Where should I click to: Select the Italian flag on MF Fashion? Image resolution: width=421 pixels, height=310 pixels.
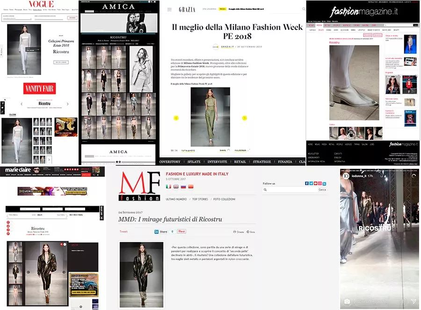point(168,187)
